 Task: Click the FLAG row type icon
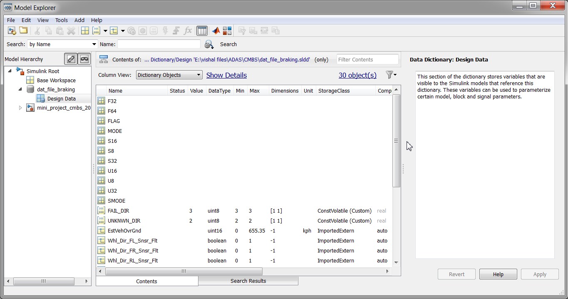tap(101, 121)
